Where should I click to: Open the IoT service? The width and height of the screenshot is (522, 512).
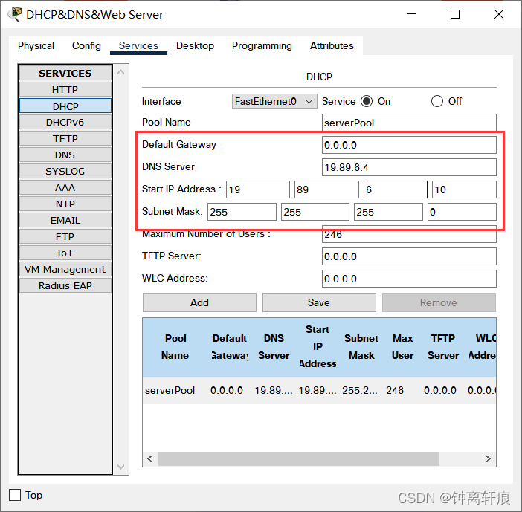pos(65,253)
